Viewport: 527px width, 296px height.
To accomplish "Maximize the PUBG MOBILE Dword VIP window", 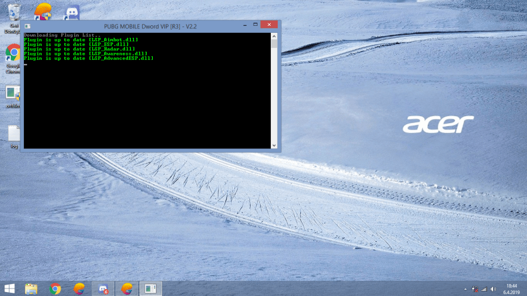I will click(256, 25).
